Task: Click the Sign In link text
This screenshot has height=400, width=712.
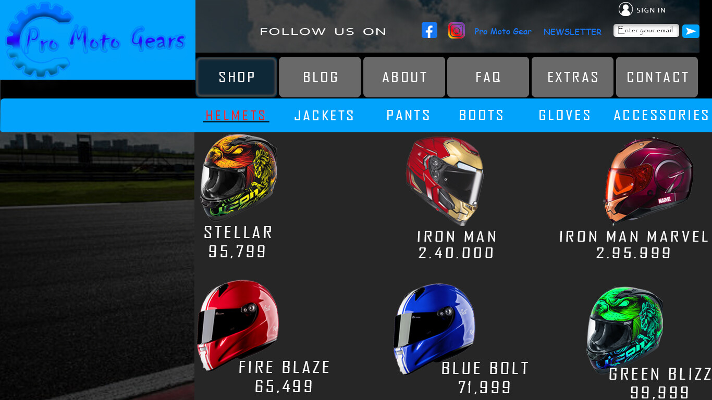Action: click(651, 10)
